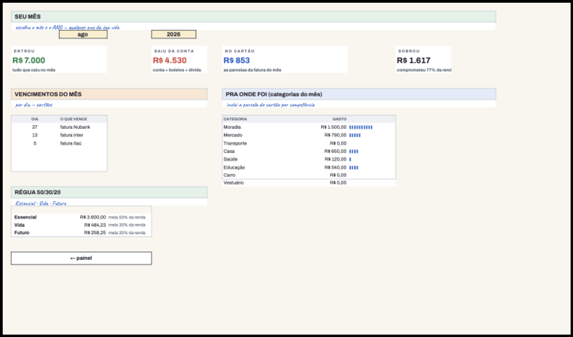Select the amount "R$ 650,00"

click(336, 151)
